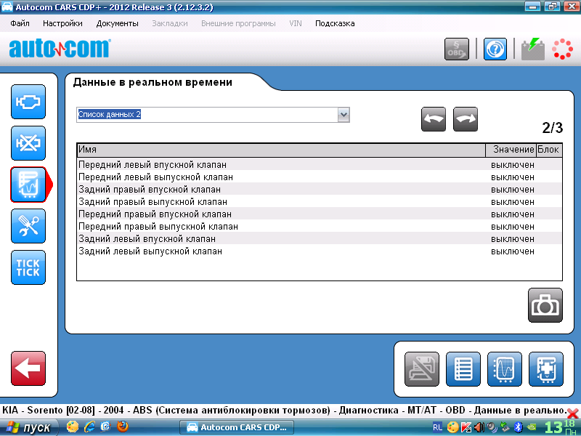Image resolution: width=581 pixels, height=436 pixels.
Task: Click the blue help question mark icon
Action: tap(495, 49)
